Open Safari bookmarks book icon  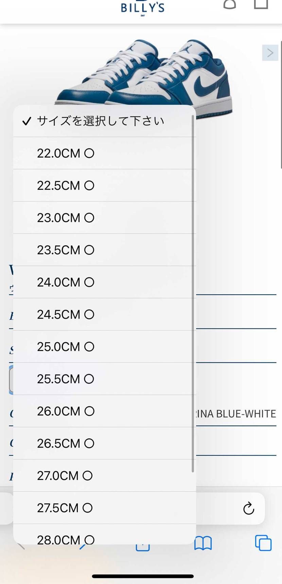tap(203, 543)
